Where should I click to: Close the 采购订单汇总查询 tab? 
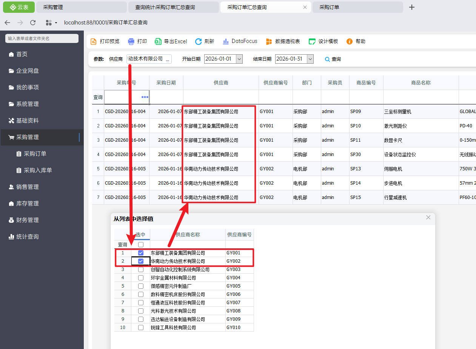(305, 7)
